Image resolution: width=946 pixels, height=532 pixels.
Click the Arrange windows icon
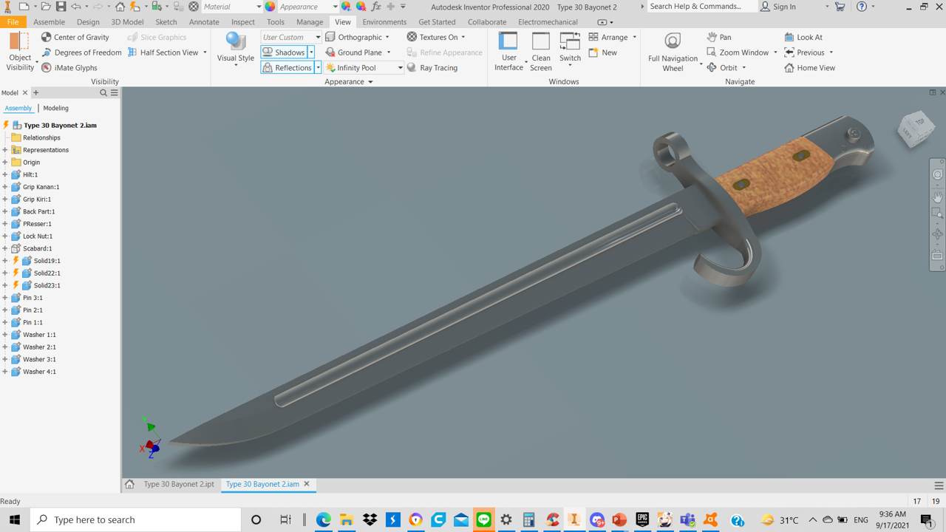tap(593, 37)
